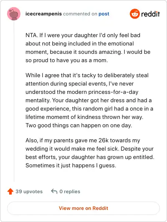Click the gray 'commented on' text
167x222 pixels.
pos(80,14)
